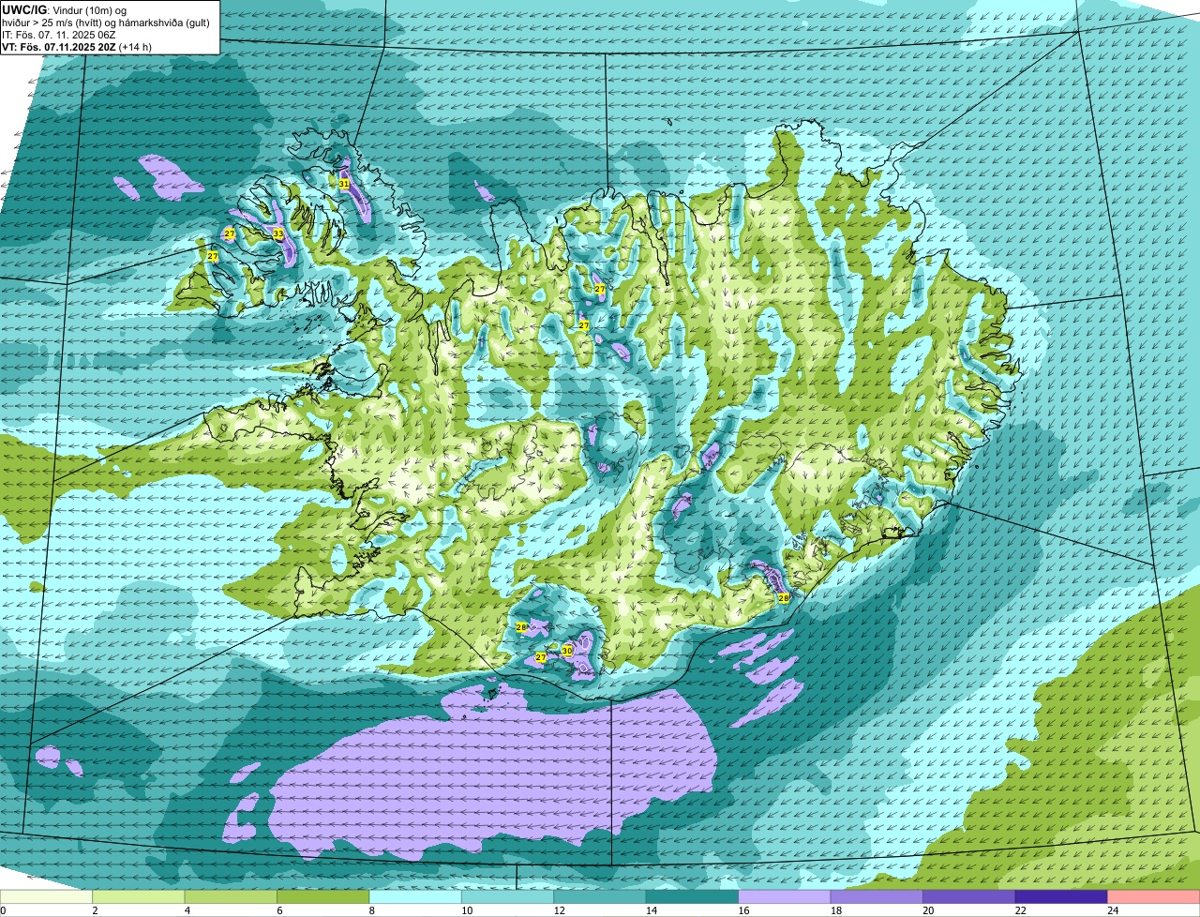Click the legend tick label "8"
Screen dimensions: 1200x917
pos(371,910)
